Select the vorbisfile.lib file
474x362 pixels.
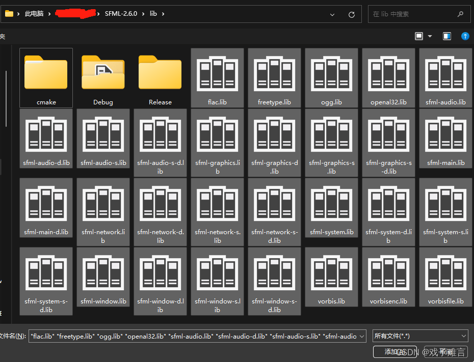click(445, 277)
